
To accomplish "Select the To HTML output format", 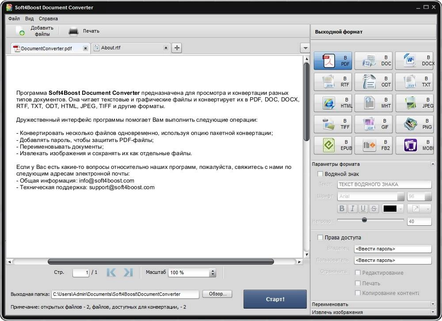I will 333,103.
